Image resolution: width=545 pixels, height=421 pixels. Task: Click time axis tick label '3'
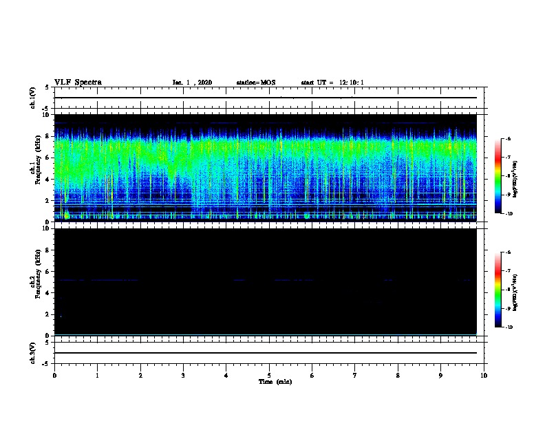pos(183,376)
